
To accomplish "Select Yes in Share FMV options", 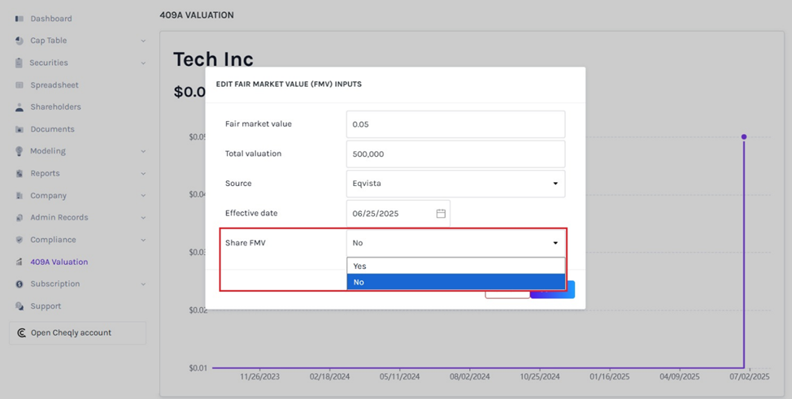I will [455, 266].
